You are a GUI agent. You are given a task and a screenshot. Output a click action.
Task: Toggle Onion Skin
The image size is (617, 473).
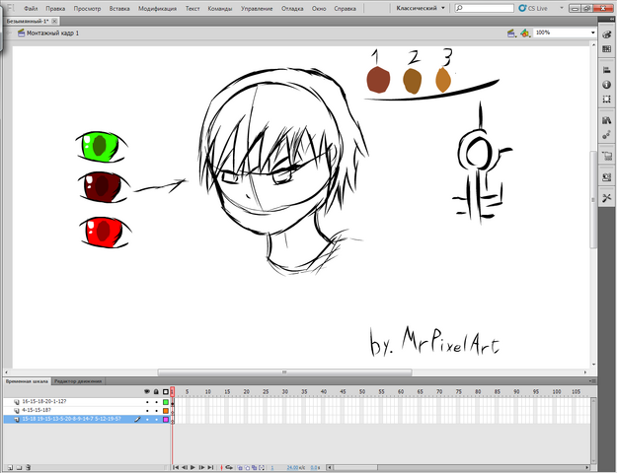point(240,467)
